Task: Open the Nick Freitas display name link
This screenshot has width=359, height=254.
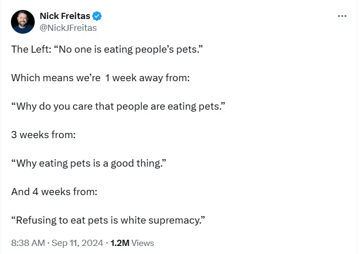Action: point(65,17)
